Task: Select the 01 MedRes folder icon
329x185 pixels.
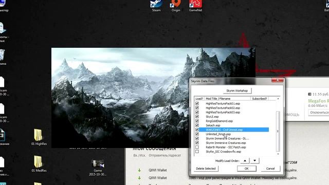Action: point(39,164)
